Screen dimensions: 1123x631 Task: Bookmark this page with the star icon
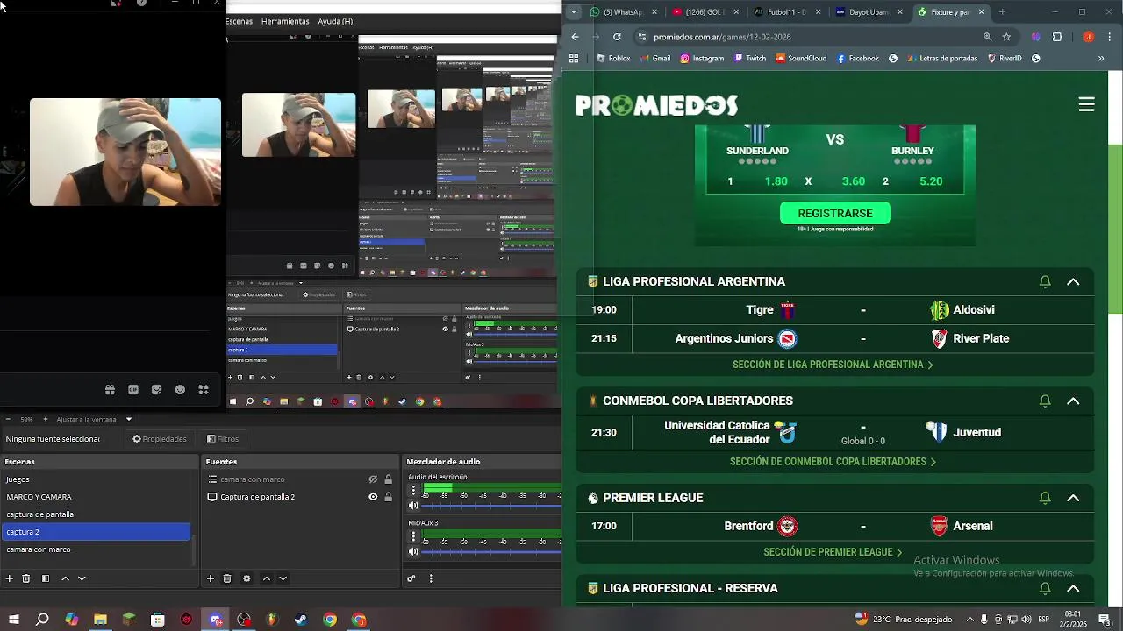click(x=1006, y=37)
